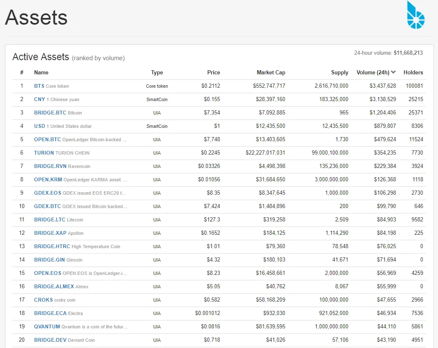
Task: Click the SmartCoin type in CNY row
Action: point(157,100)
